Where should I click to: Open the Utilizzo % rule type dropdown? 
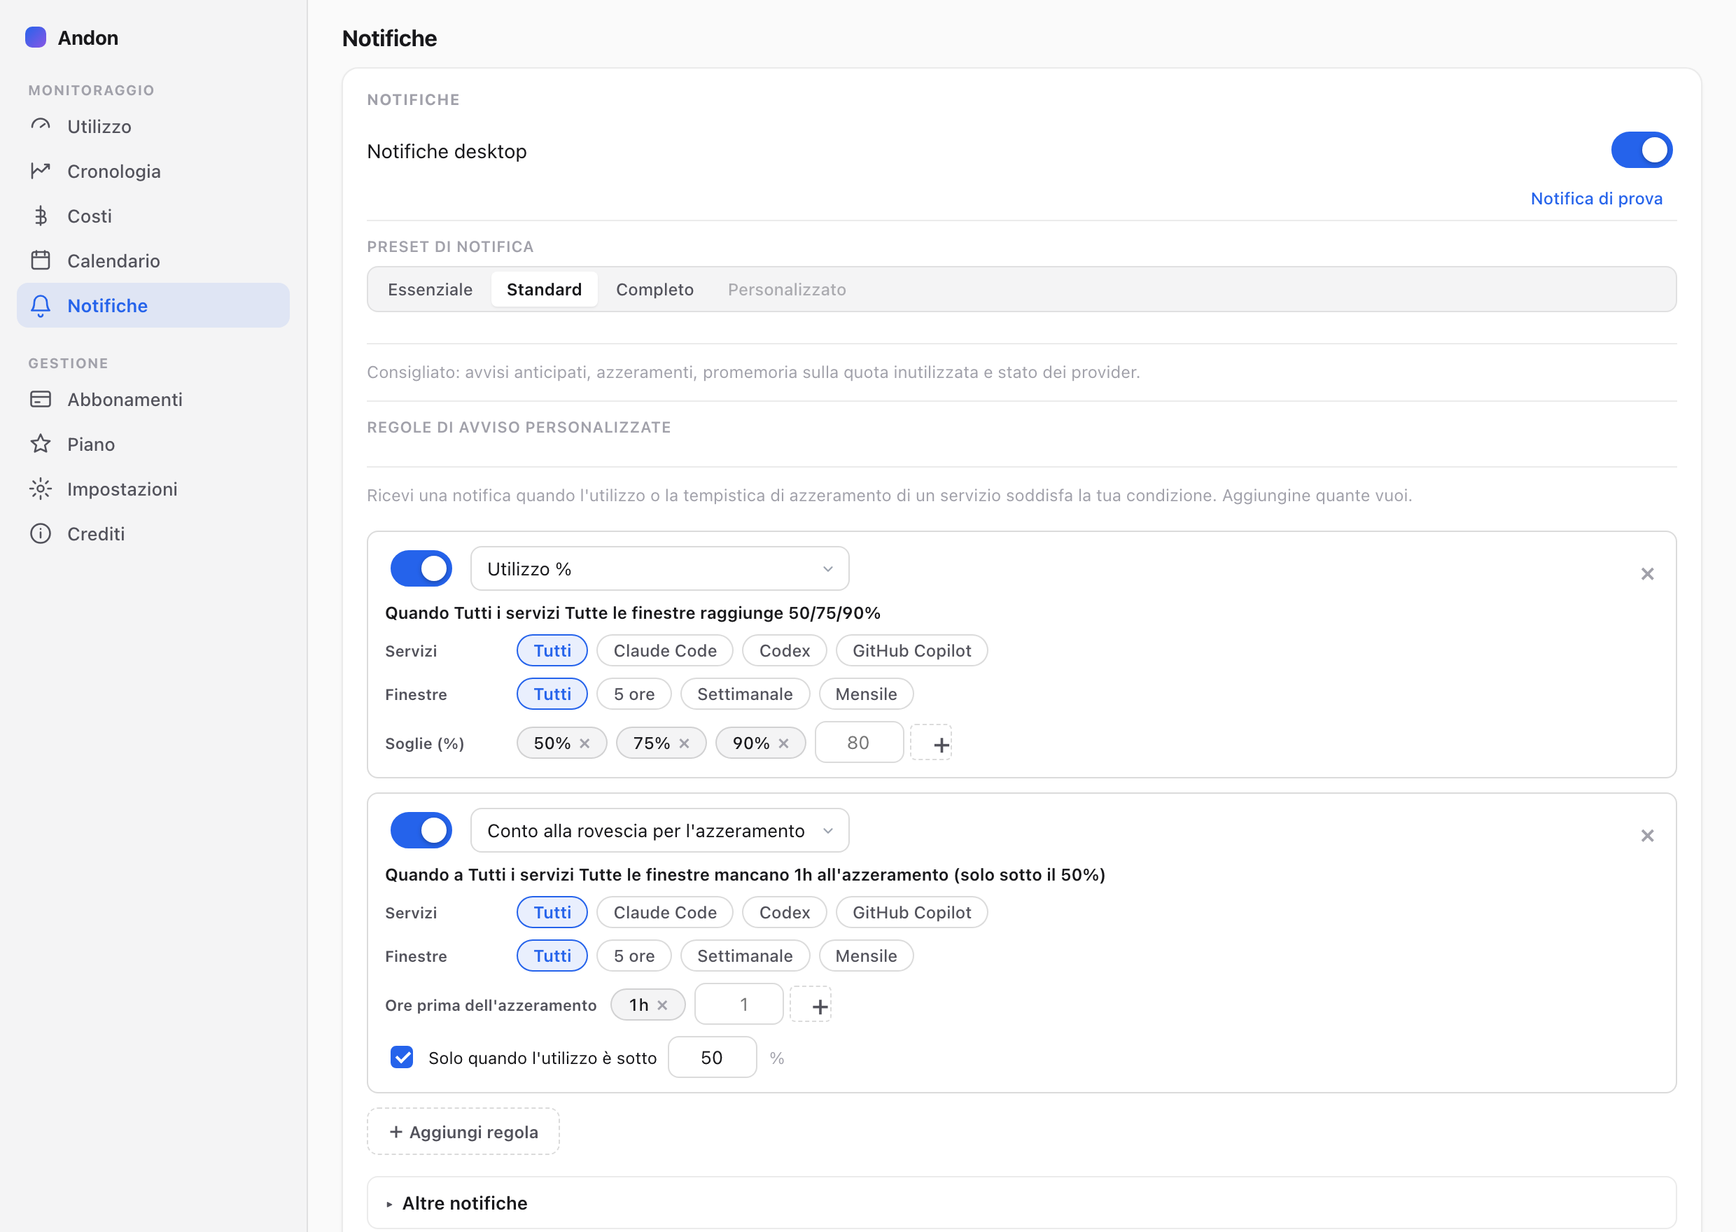tap(660, 568)
